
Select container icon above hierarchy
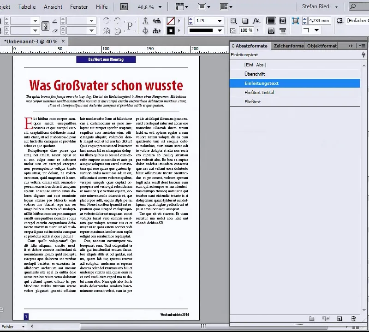click(145, 21)
